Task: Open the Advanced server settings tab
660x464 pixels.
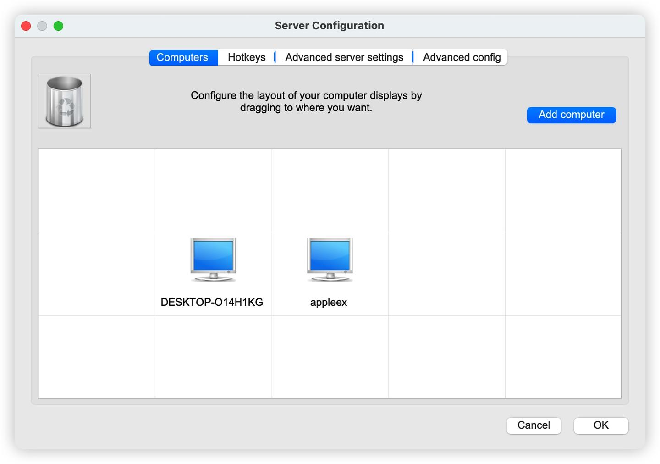Action: (x=344, y=57)
